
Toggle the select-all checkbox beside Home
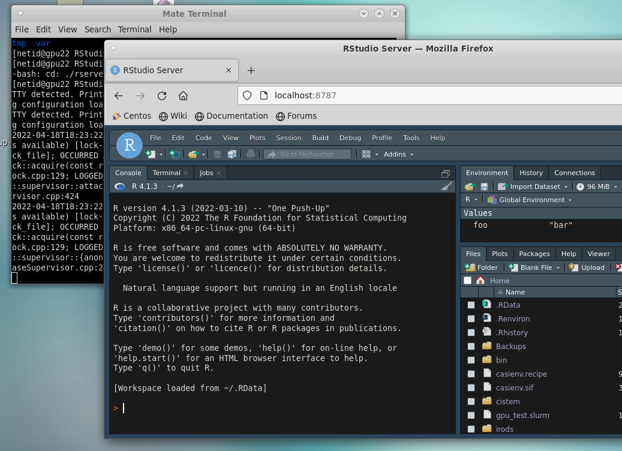tap(468, 281)
